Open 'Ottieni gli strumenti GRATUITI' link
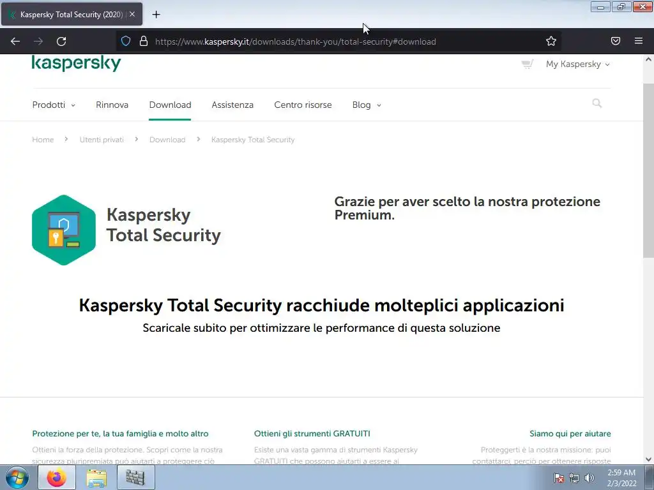Viewport: 654px width, 490px height. [312, 434]
